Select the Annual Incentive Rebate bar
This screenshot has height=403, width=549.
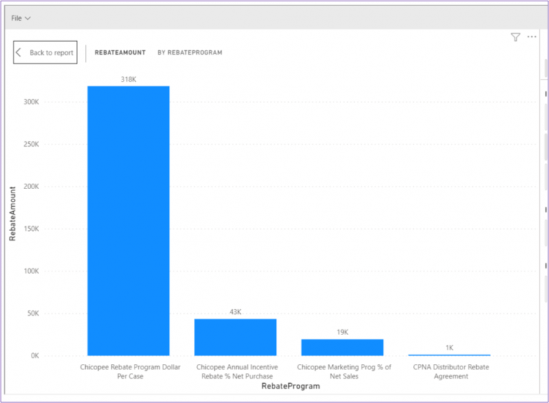pos(235,337)
